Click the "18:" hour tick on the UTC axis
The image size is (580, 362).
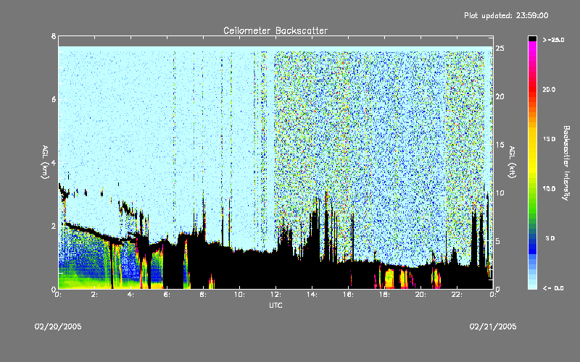click(384, 295)
